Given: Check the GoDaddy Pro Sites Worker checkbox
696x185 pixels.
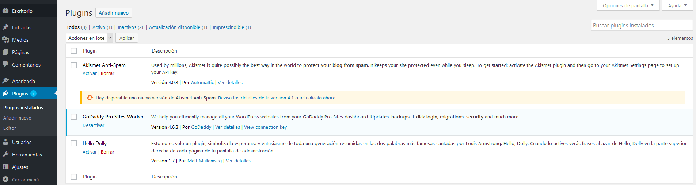Looking at the screenshot, I should coord(74,117).
